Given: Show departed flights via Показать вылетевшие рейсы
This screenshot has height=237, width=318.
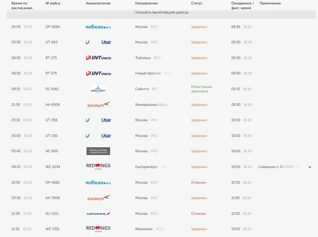Looking at the screenshot, I should [161, 12].
